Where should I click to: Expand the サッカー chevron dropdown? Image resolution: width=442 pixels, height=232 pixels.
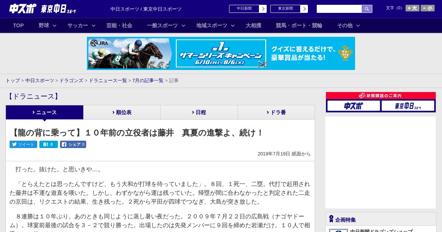(94, 26)
